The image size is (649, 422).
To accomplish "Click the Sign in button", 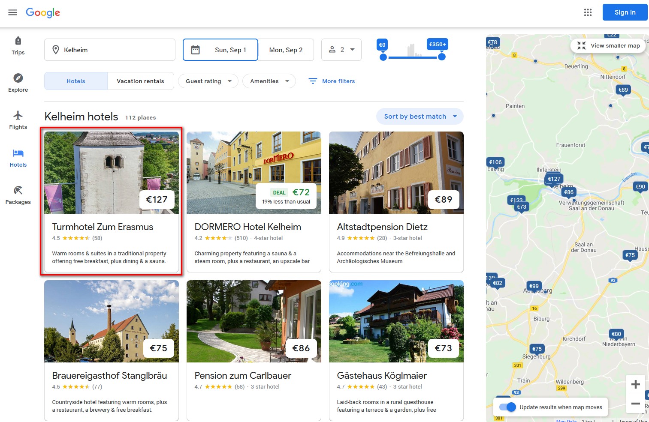I will [x=625, y=12].
